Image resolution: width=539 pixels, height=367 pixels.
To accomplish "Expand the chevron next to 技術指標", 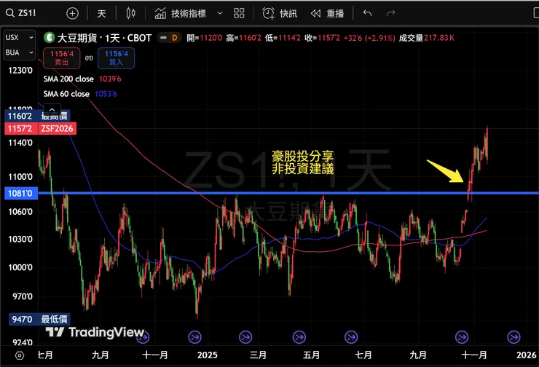I will [x=220, y=13].
